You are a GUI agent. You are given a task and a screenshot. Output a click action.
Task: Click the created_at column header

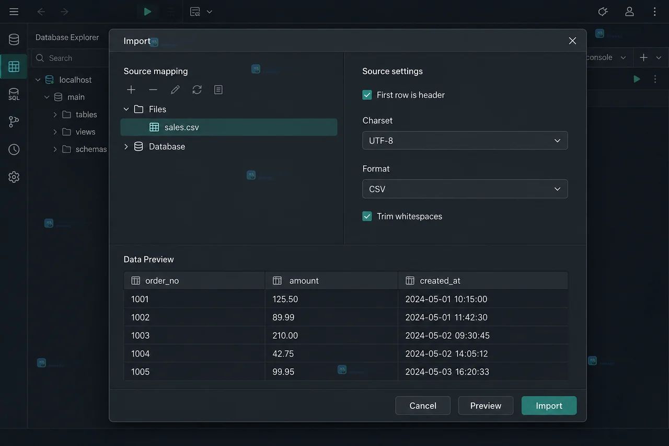pos(483,281)
